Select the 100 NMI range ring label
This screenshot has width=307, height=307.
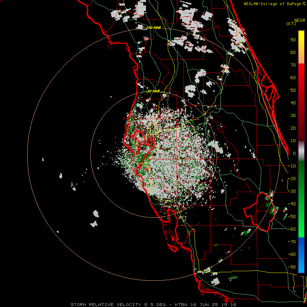tap(154, 28)
